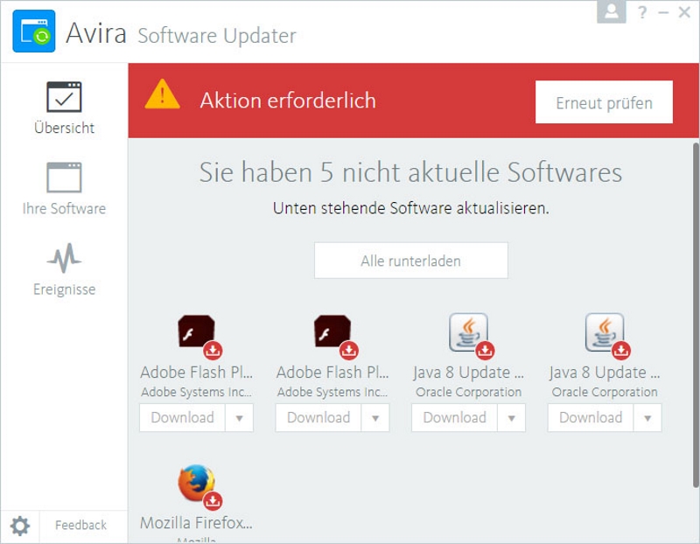Go to the Ereignisse events section
Screen dimensions: 700x544
coord(64,270)
